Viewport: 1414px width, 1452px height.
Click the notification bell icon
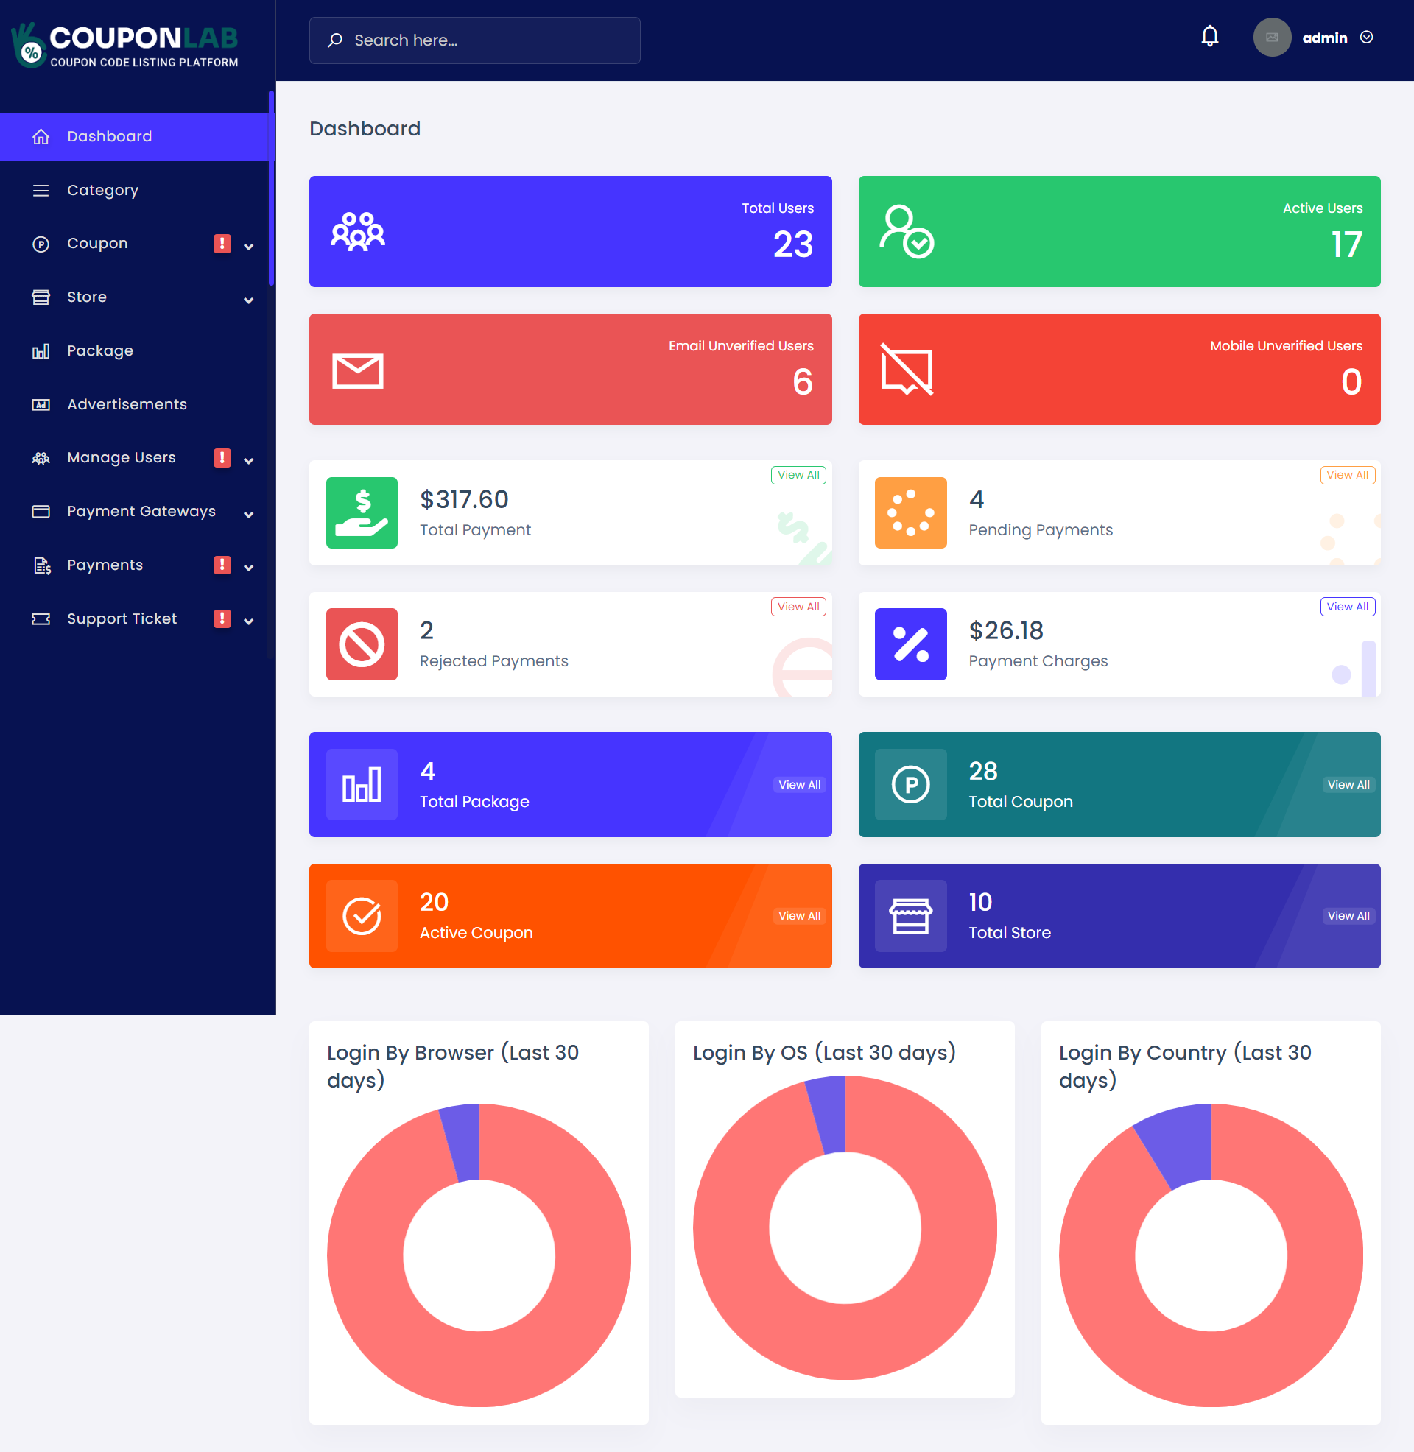1209,36
